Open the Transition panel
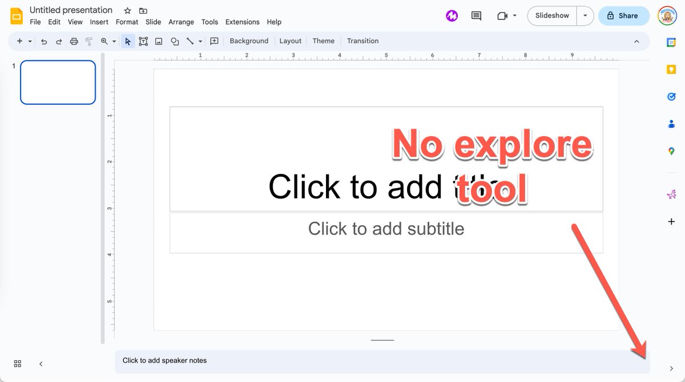The width and height of the screenshot is (685, 382). (363, 41)
